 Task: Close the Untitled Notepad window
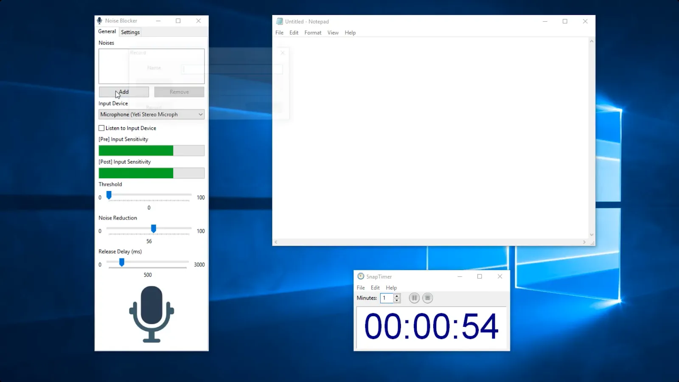585,21
